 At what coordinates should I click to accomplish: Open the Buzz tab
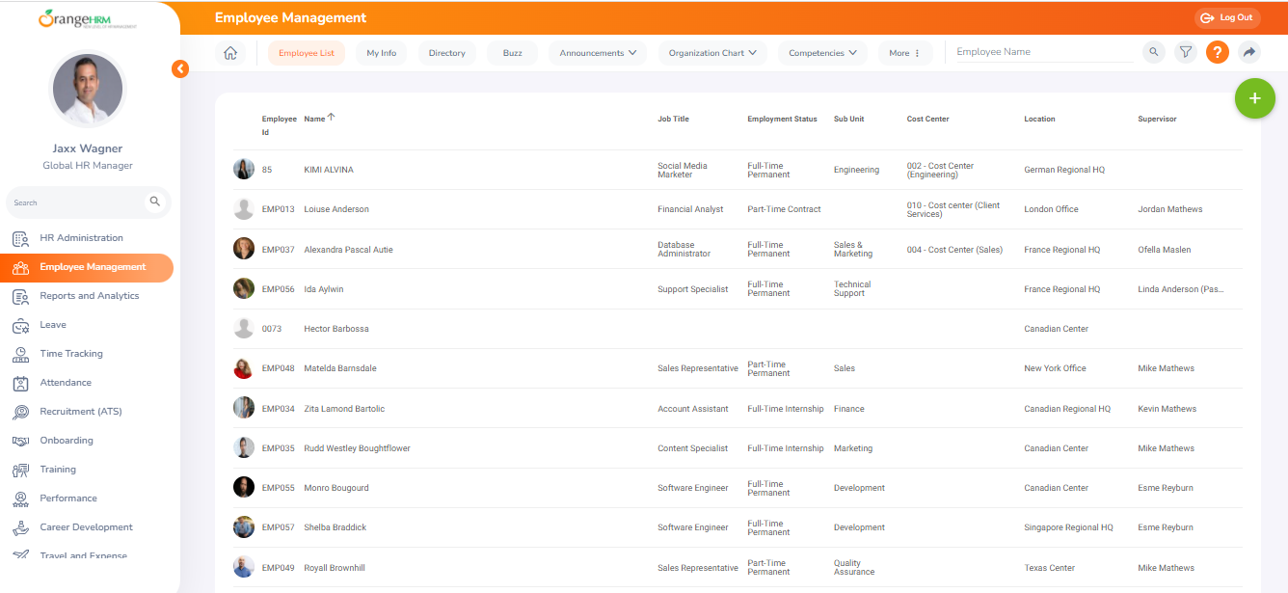click(x=512, y=53)
